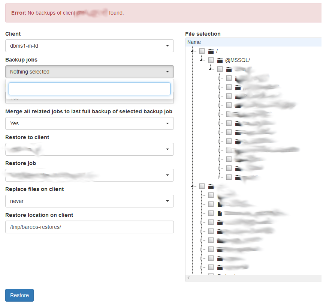
Task: Click the file tree horizontal scrollbar left arrow
Action: (188, 278)
